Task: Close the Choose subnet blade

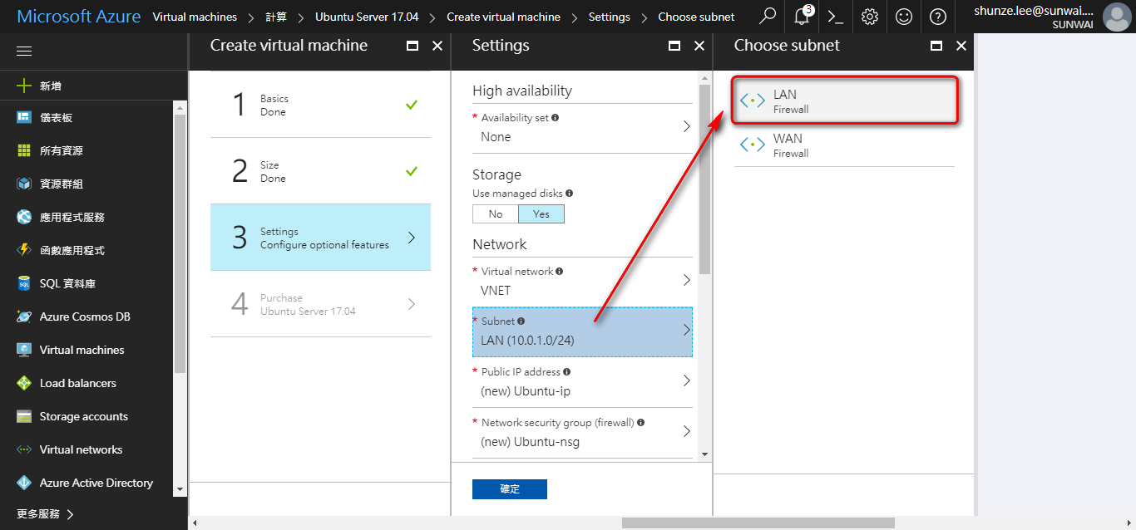Action: click(961, 46)
